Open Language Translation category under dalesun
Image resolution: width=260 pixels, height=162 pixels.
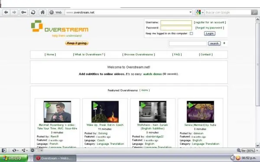tap(205, 144)
